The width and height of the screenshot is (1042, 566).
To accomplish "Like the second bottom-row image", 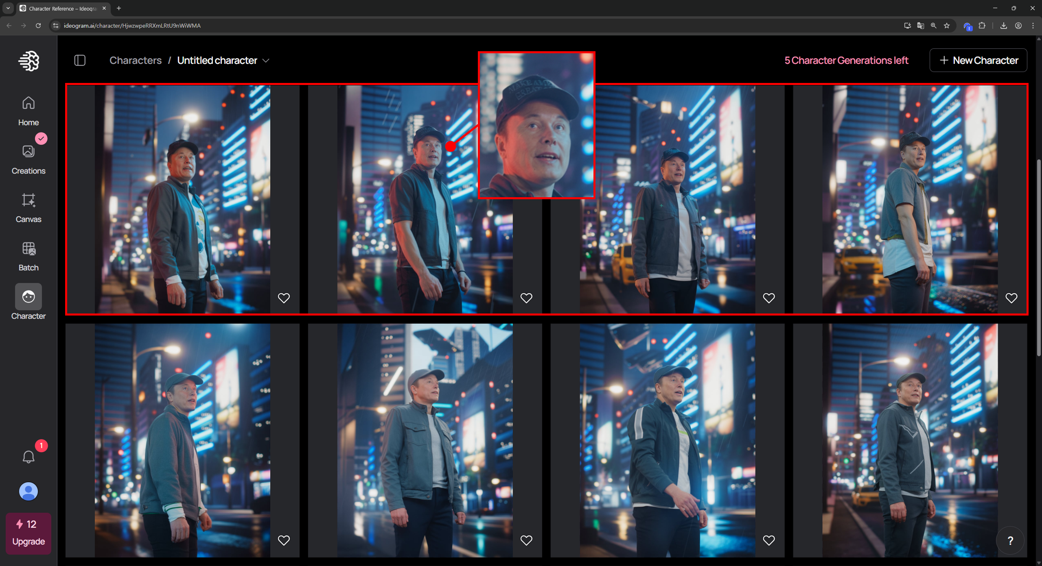I will pos(526,540).
